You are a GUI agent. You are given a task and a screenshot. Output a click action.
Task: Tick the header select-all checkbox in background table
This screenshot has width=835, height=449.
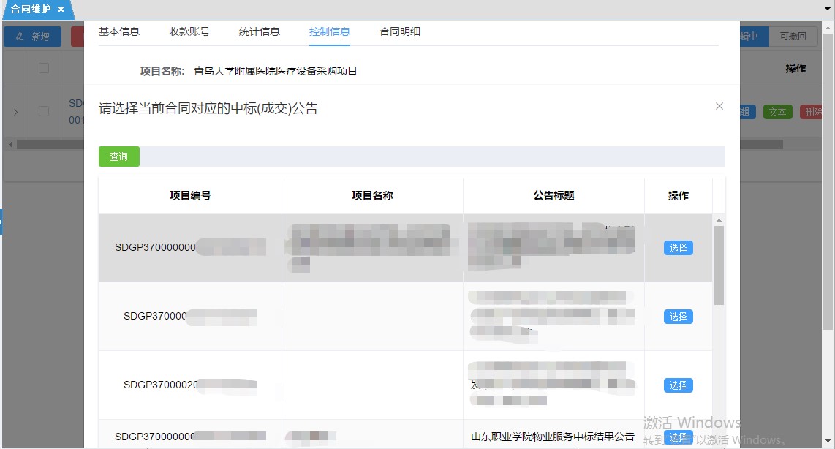(44, 68)
